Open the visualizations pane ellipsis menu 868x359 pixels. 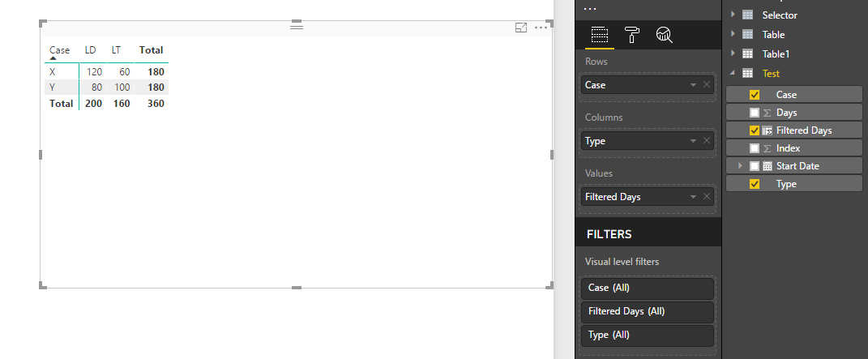point(590,10)
